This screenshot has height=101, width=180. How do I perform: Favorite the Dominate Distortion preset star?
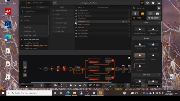click(x=129, y=16)
